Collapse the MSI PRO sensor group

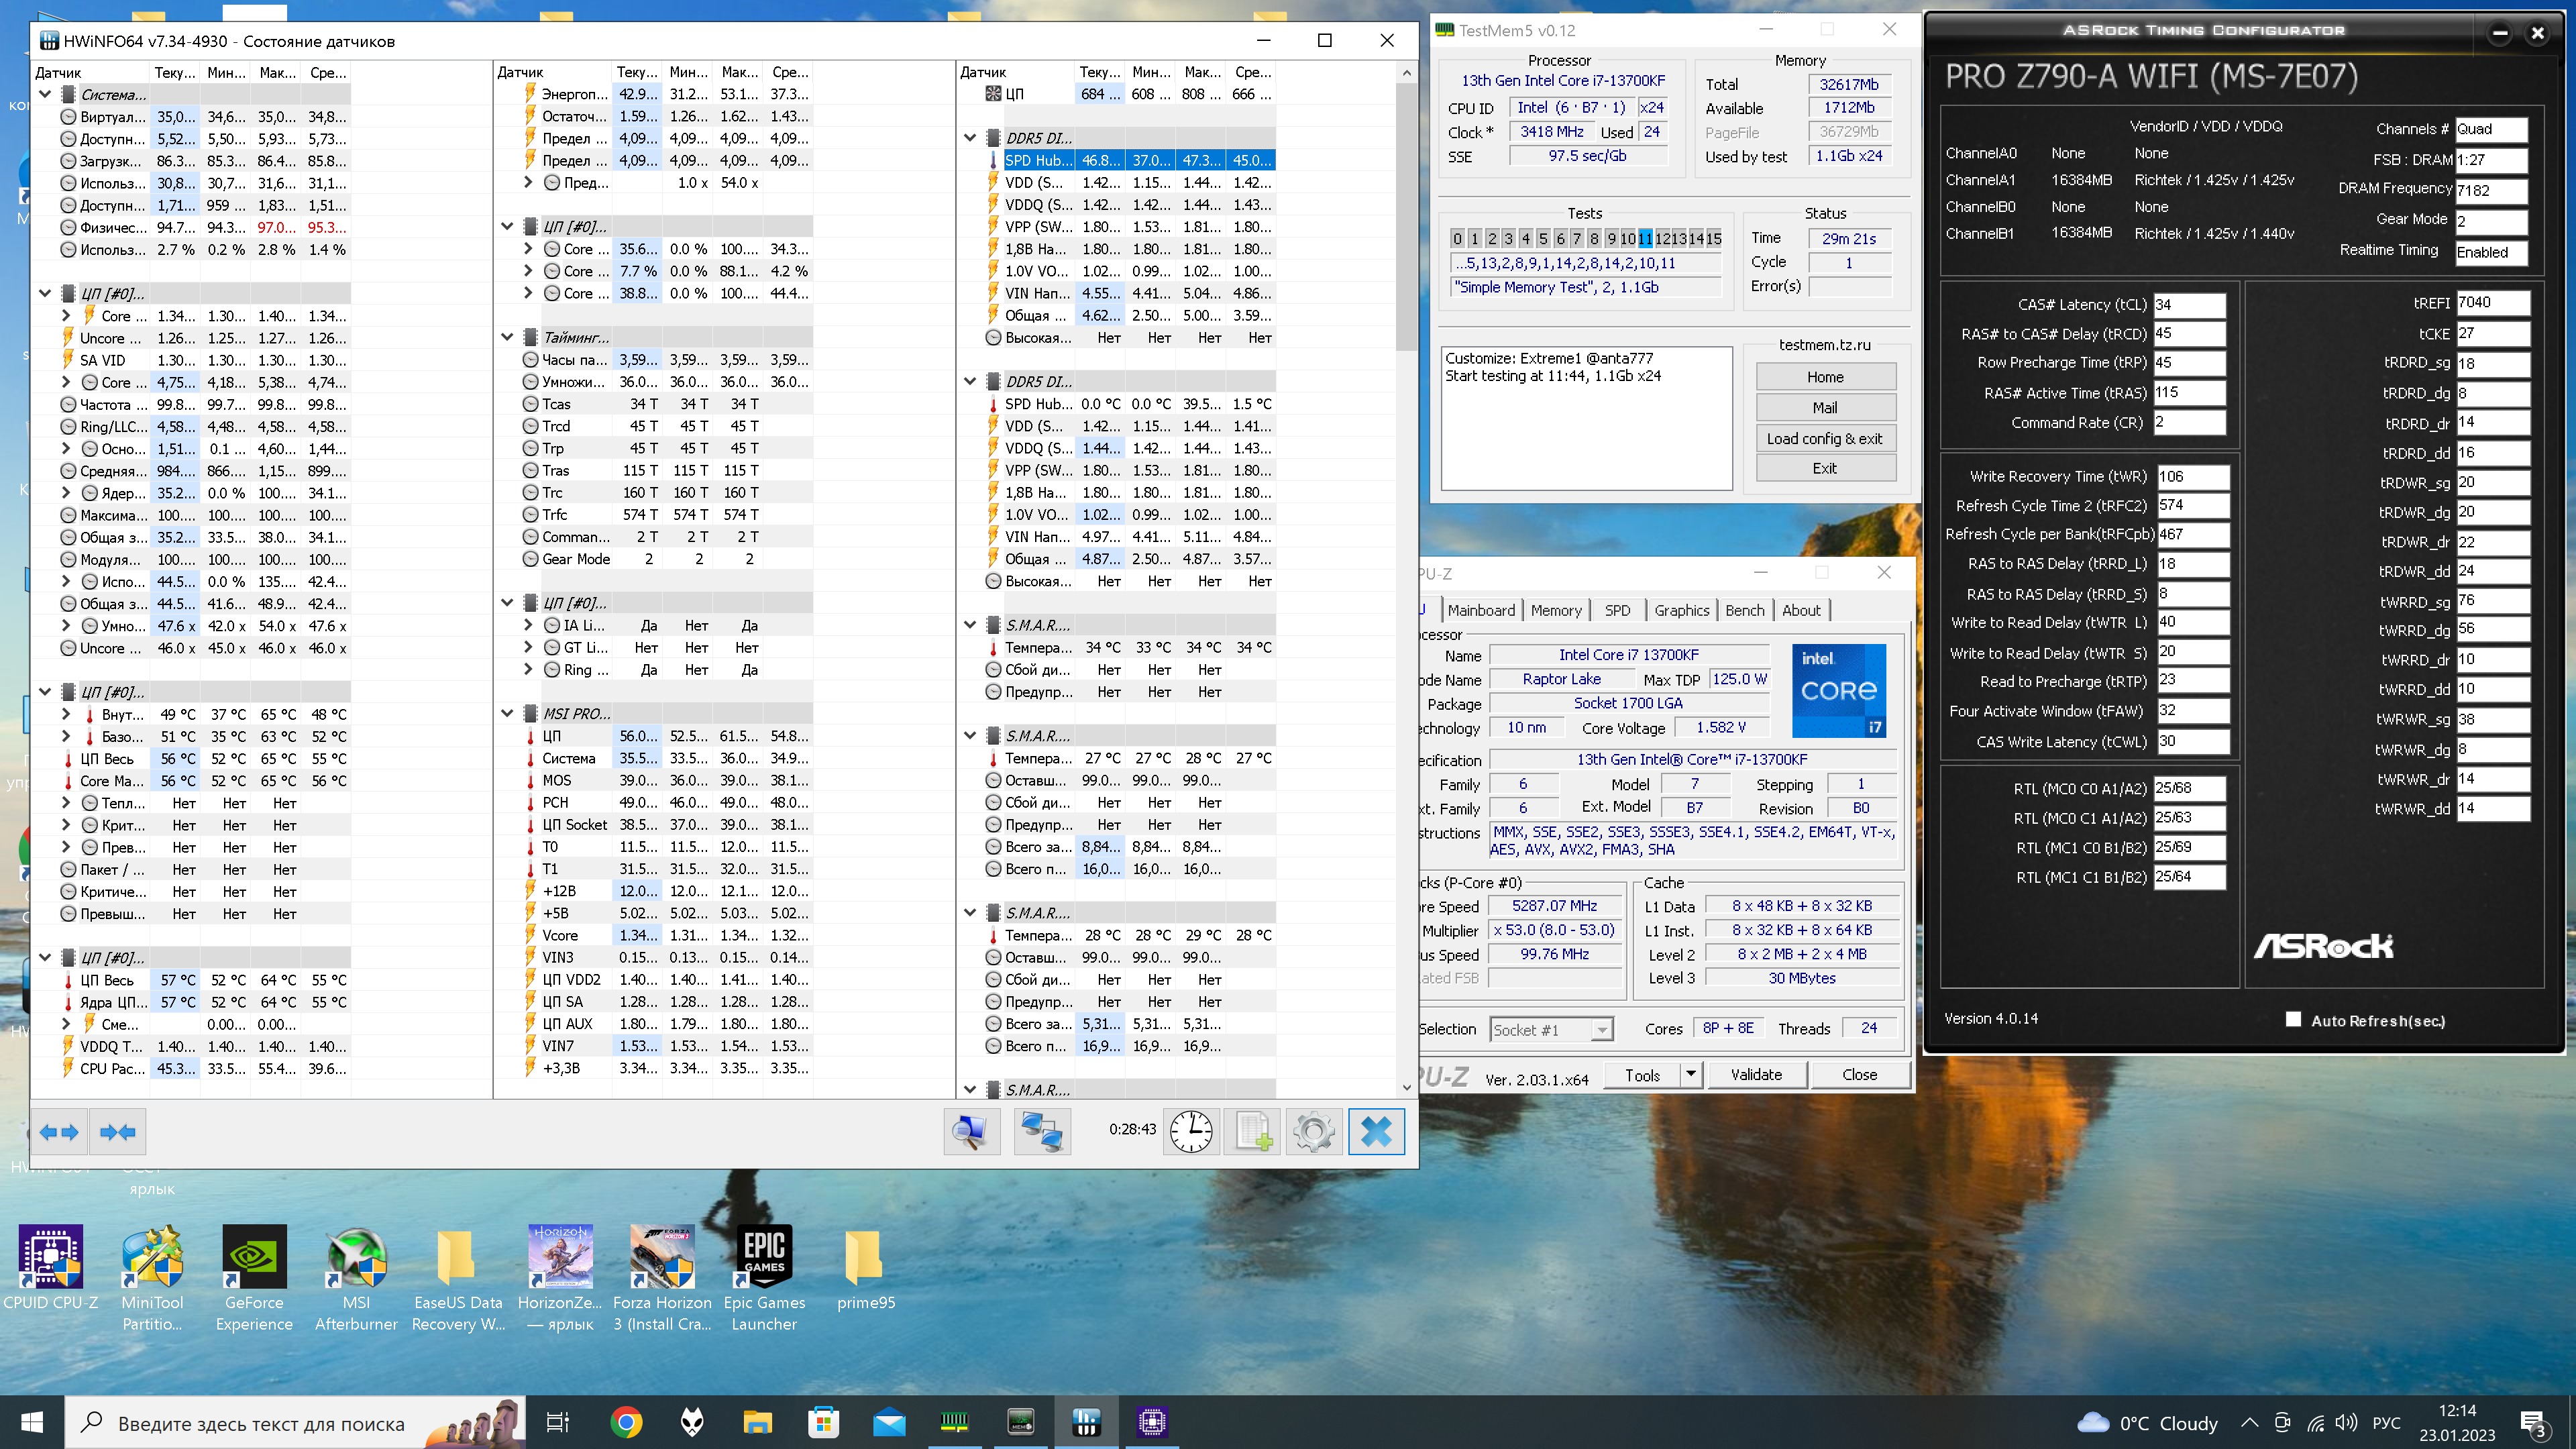[x=507, y=714]
